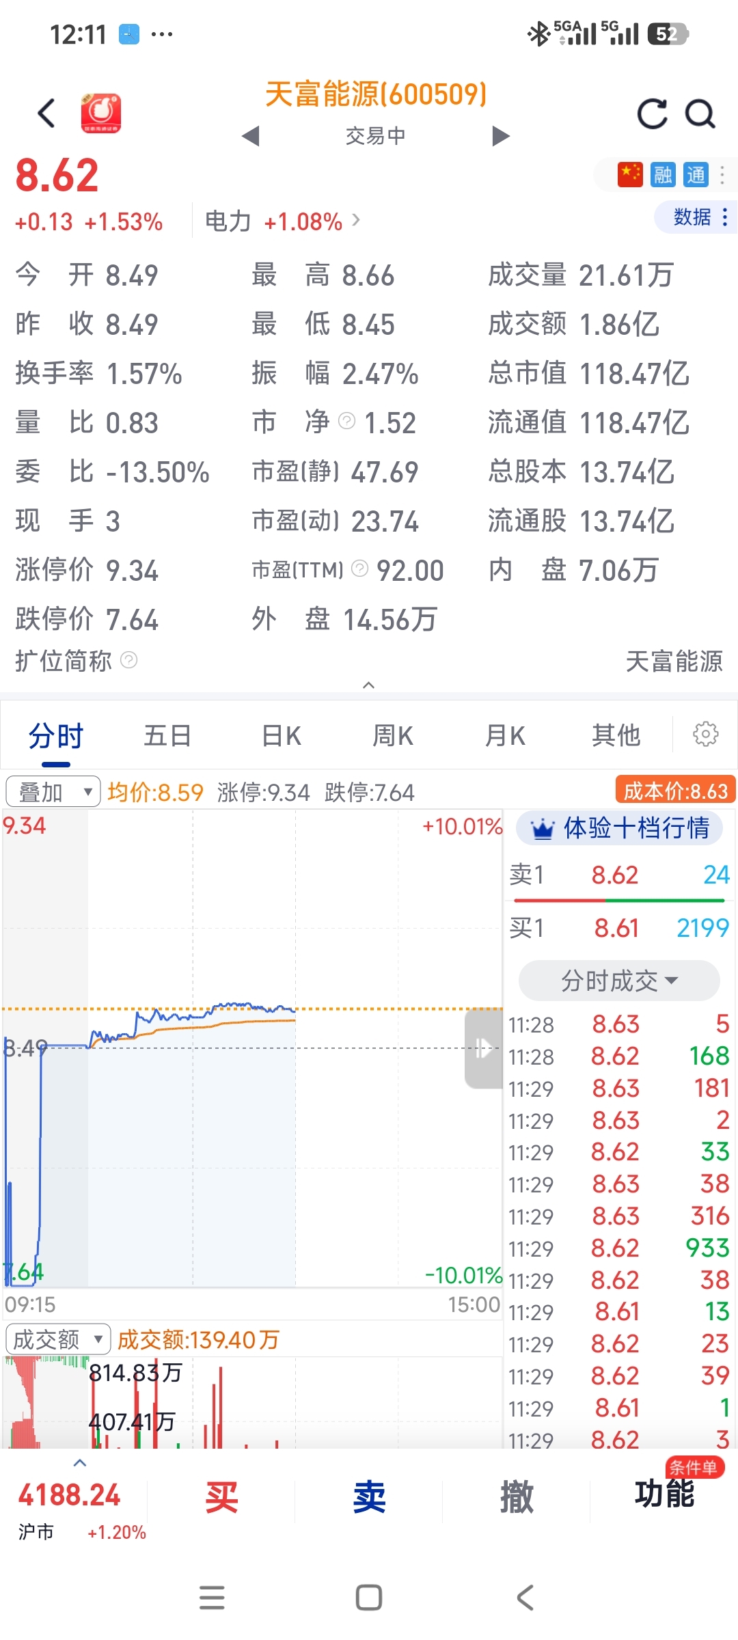Viewport: 738px width, 1640px height.
Task: Open Android recent apps menu icon
Action: click(212, 1598)
